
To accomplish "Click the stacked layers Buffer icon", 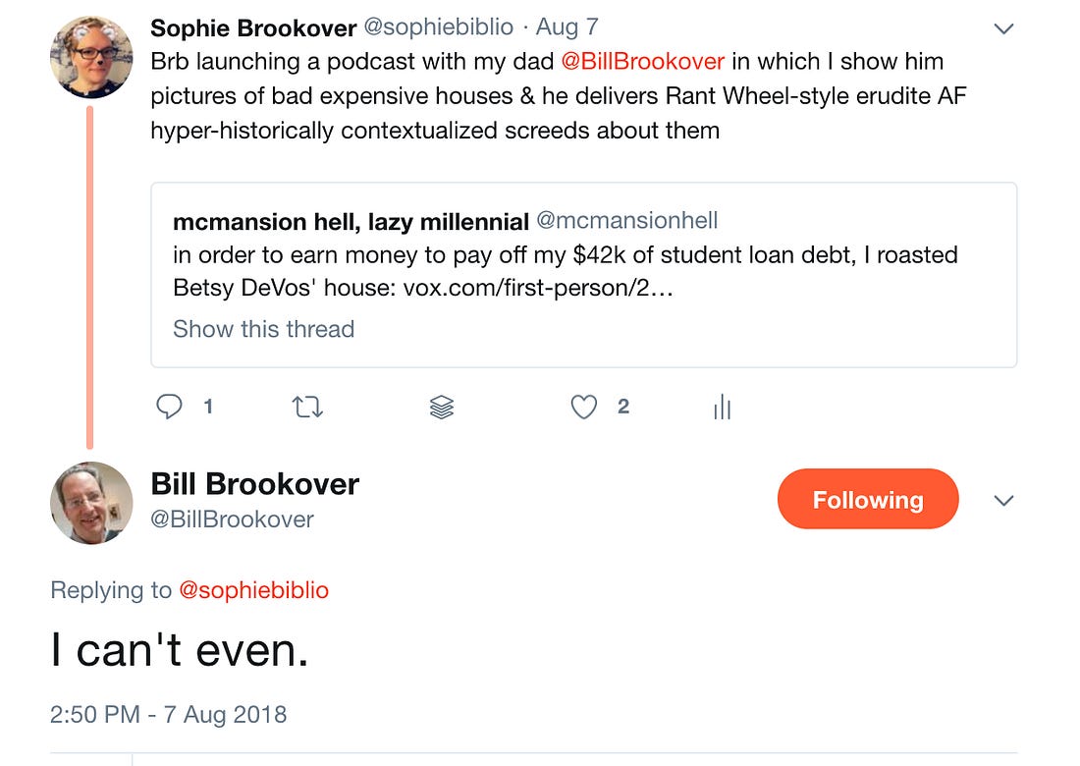I will coord(442,408).
